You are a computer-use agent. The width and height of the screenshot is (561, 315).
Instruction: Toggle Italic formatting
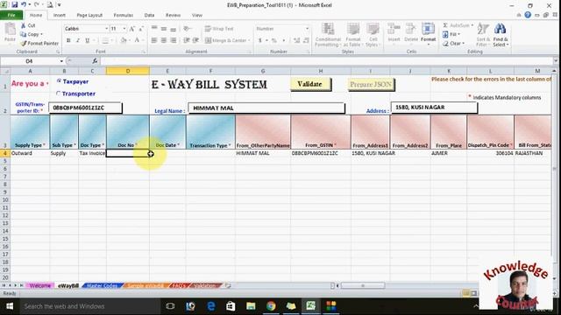(78, 40)
